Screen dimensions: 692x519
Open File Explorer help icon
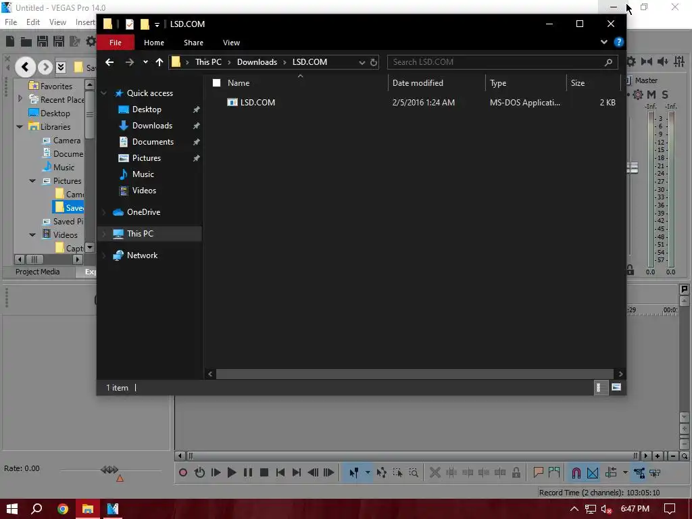[619, 42]
